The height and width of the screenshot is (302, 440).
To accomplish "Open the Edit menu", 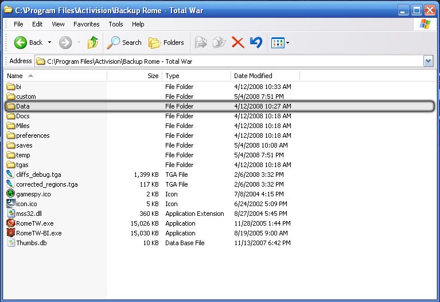I will [37, 24].
